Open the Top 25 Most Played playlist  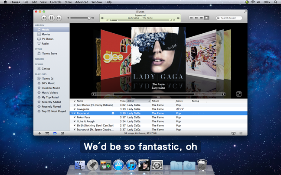click(x=52, y=111)
